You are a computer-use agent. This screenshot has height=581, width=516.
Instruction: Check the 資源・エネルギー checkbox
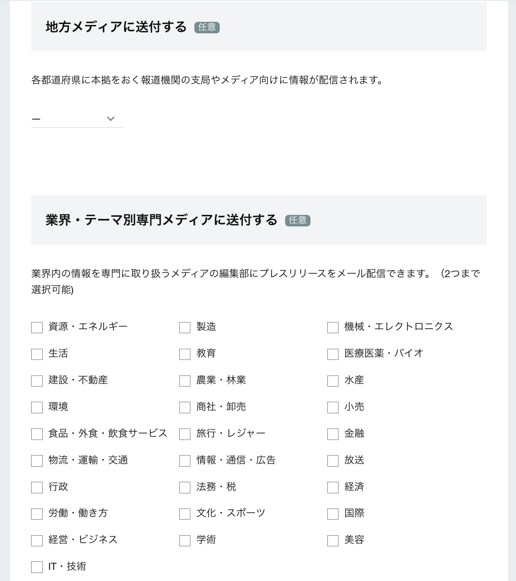point(36,327)
